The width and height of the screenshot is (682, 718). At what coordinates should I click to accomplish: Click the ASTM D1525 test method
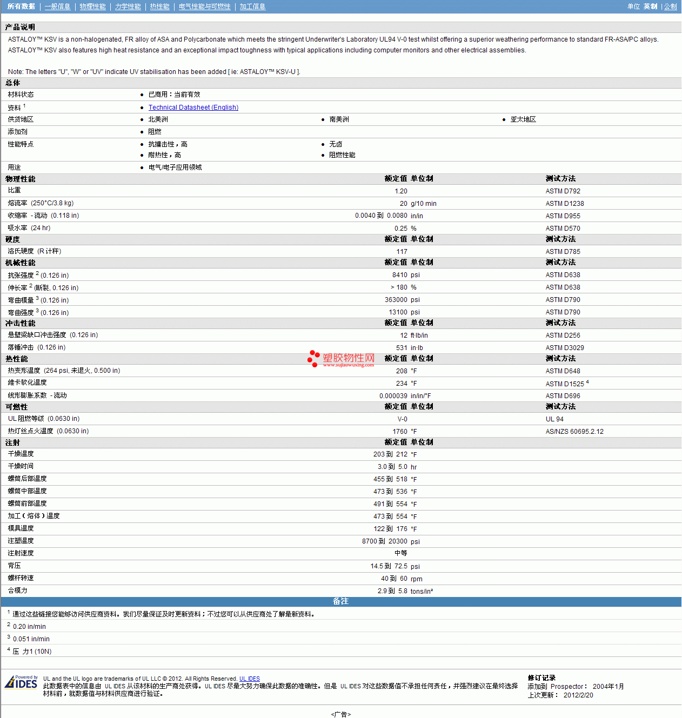coord(565,384)
